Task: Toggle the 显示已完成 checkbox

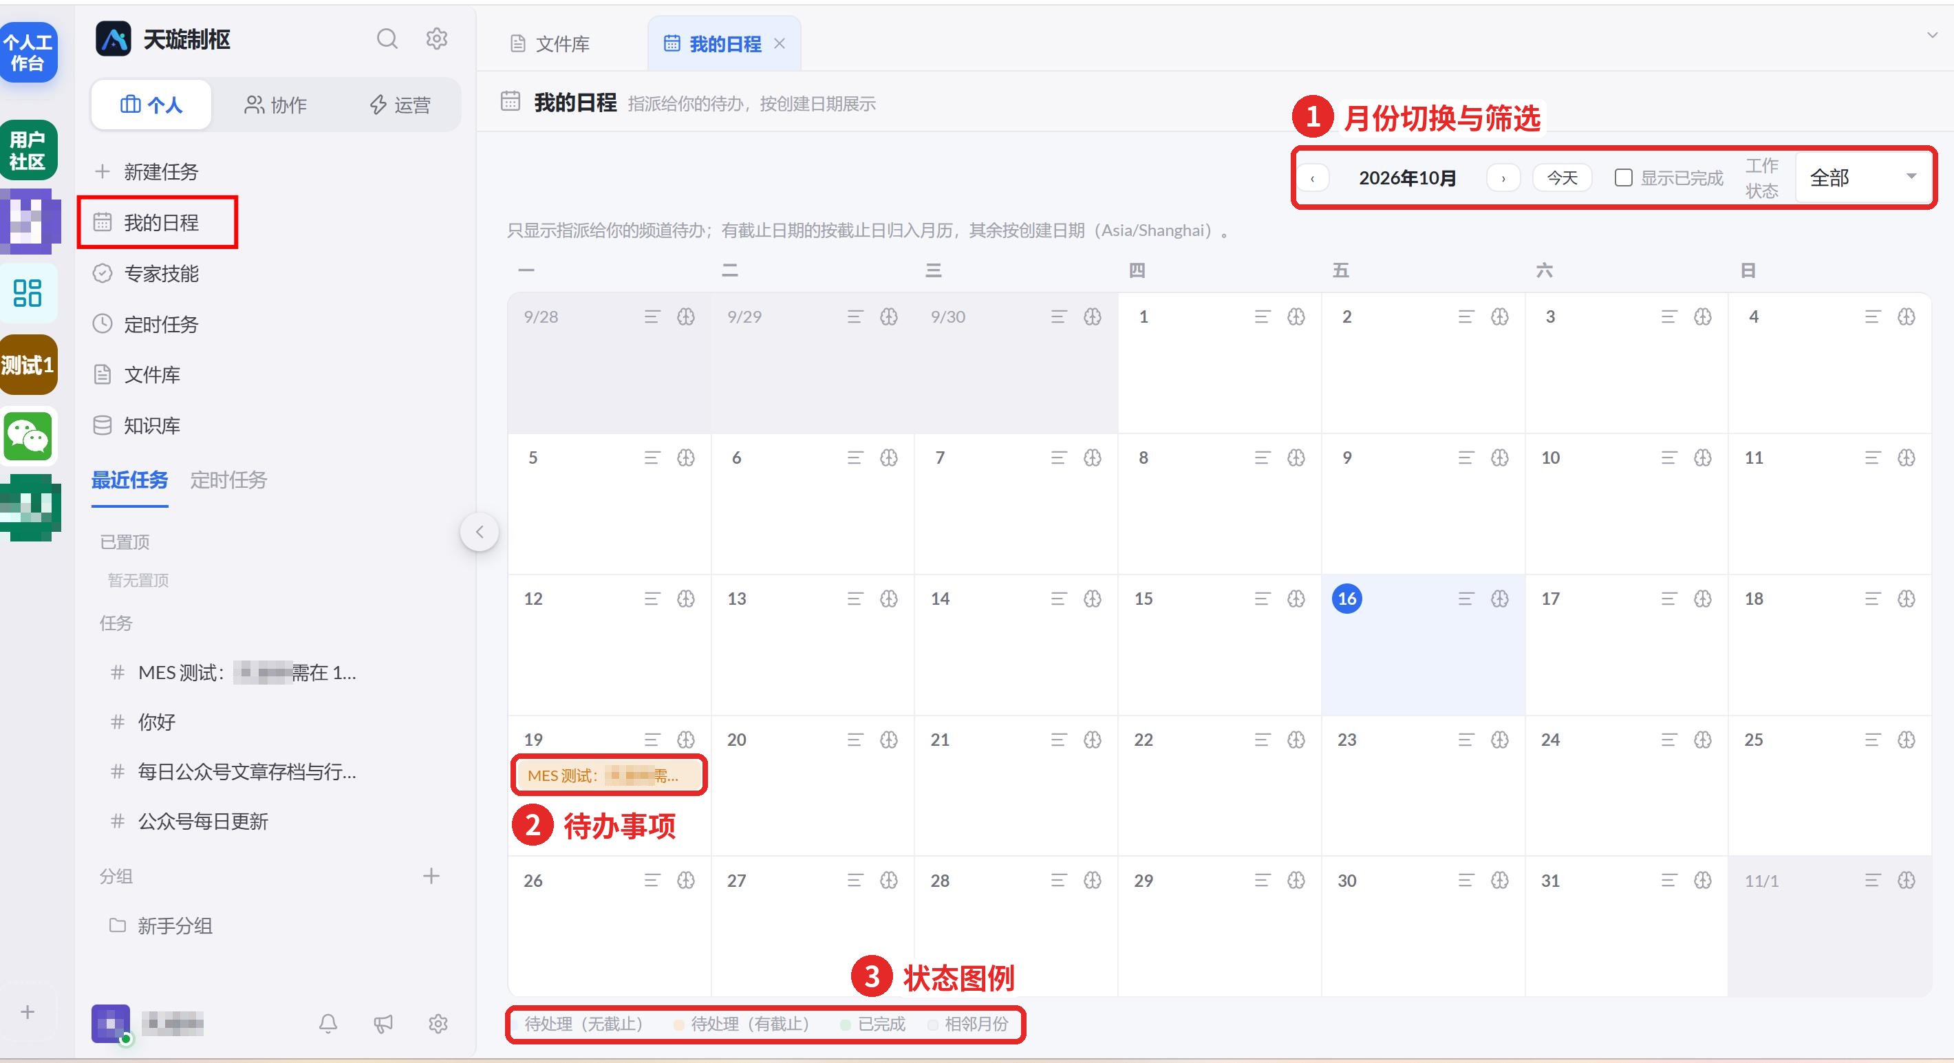Action: pyautogui.click(x=1623, y=178)
